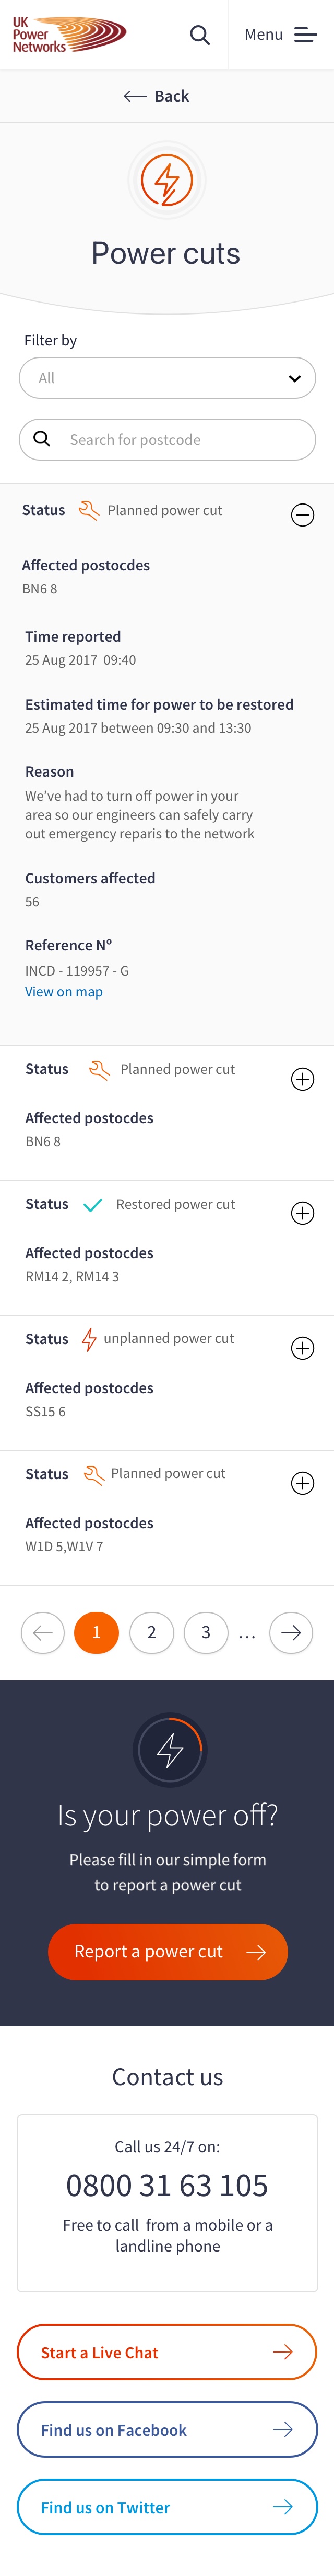Expand the second BN6 8 planned cut

(x=302, y=1079)
